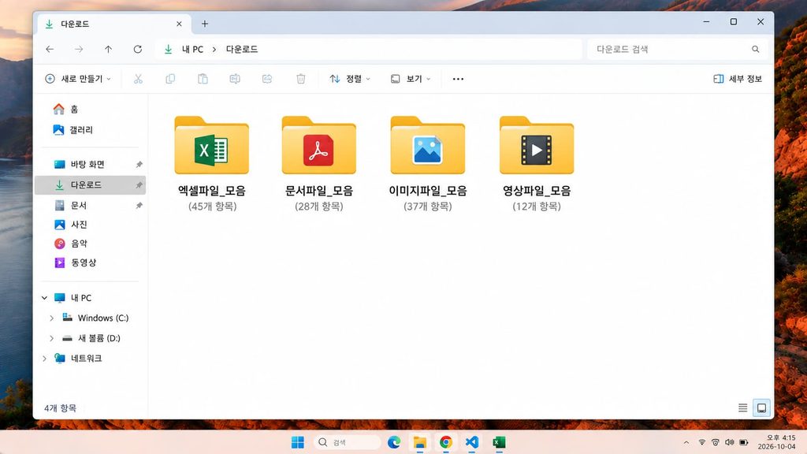Open new tab with plus button
The width and height of the screenshot is (807, 454).
coord(205,24)
